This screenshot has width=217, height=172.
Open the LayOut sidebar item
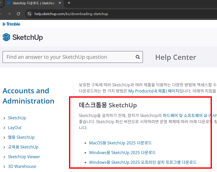click(x=15, y=128)
